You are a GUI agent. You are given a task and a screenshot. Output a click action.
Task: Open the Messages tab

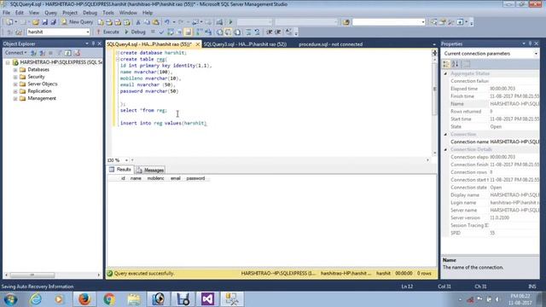click(x=150, y=170)
